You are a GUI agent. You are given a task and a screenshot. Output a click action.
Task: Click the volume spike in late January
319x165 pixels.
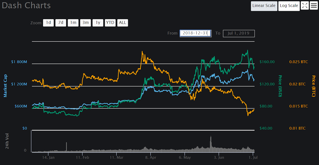tap(66, 146)
